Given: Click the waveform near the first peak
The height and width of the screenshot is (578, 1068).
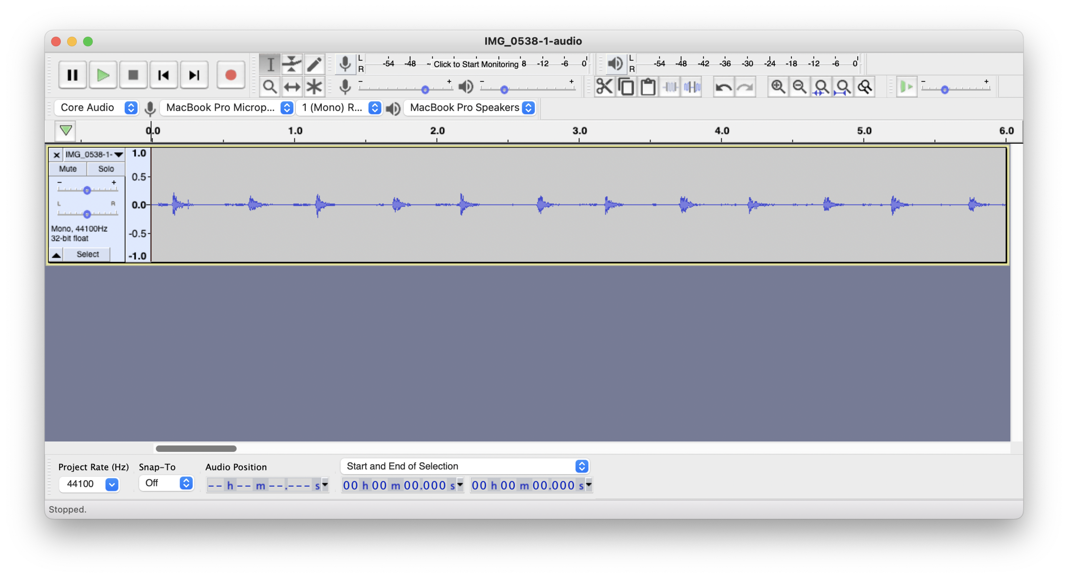Looking at the screenshot, I should (175, 204).
